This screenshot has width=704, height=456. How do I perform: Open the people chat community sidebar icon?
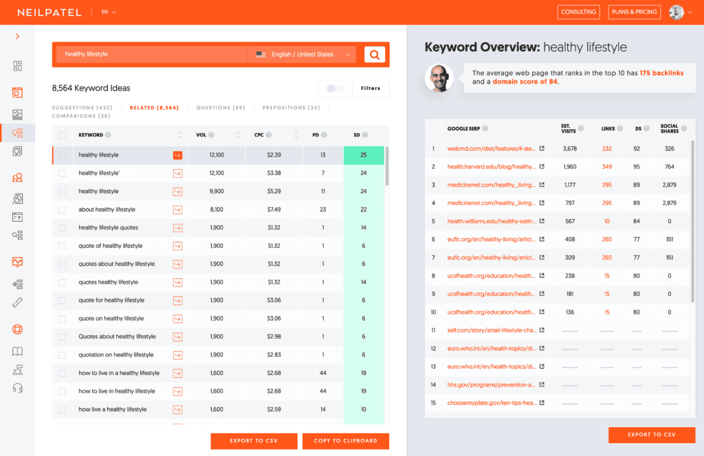click(x=17, y=370)
